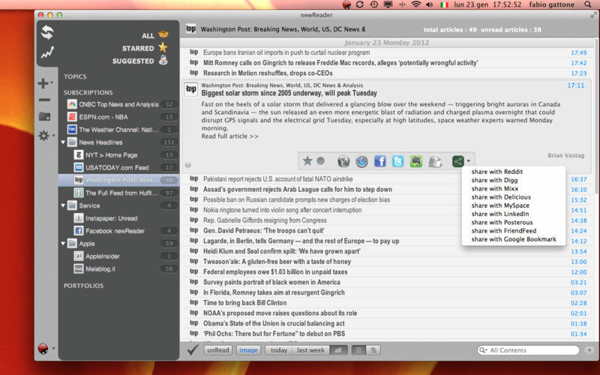Choose share with FriendFeed
The image size is (600, 375).
[503, 231]
